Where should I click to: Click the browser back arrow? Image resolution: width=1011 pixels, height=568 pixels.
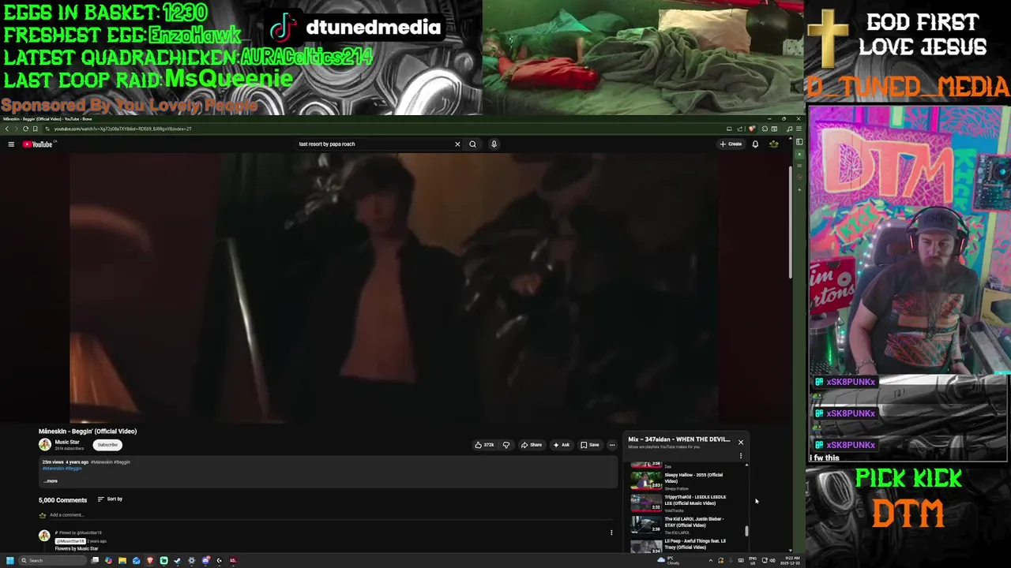(7, 129)
